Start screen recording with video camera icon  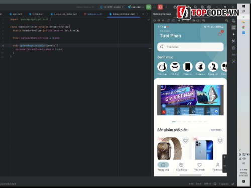click(x=198, y=21)
